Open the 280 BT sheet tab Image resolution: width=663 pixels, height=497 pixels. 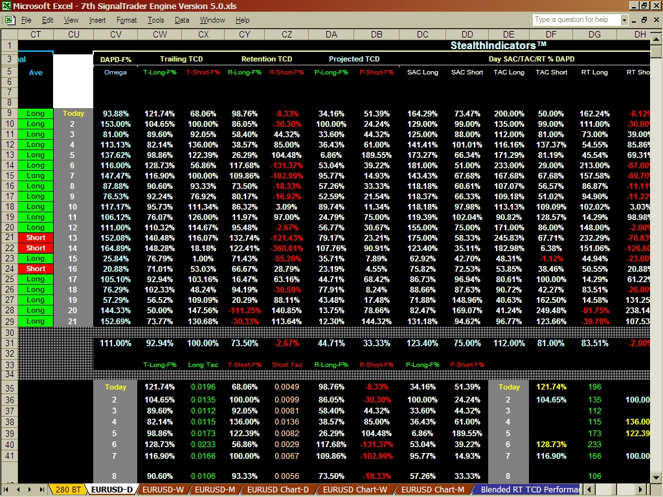click(x=68, y=490)
